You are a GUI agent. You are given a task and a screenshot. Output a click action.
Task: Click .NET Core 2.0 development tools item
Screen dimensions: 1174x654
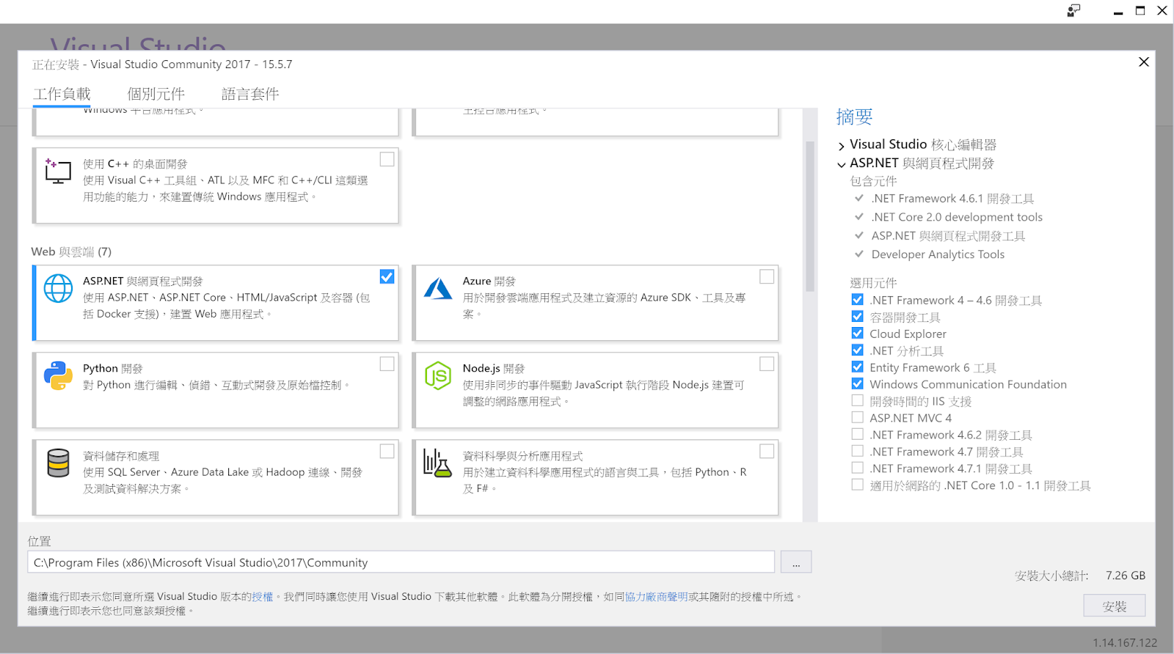click(x=957, y=217)
